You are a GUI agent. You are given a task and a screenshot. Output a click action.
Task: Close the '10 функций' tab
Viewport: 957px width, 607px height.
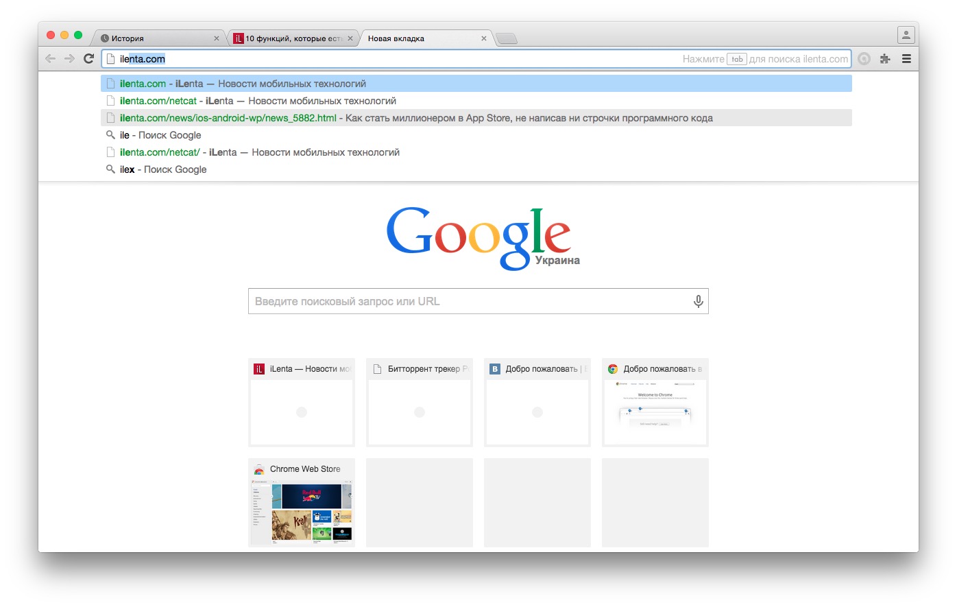(350, 38)
